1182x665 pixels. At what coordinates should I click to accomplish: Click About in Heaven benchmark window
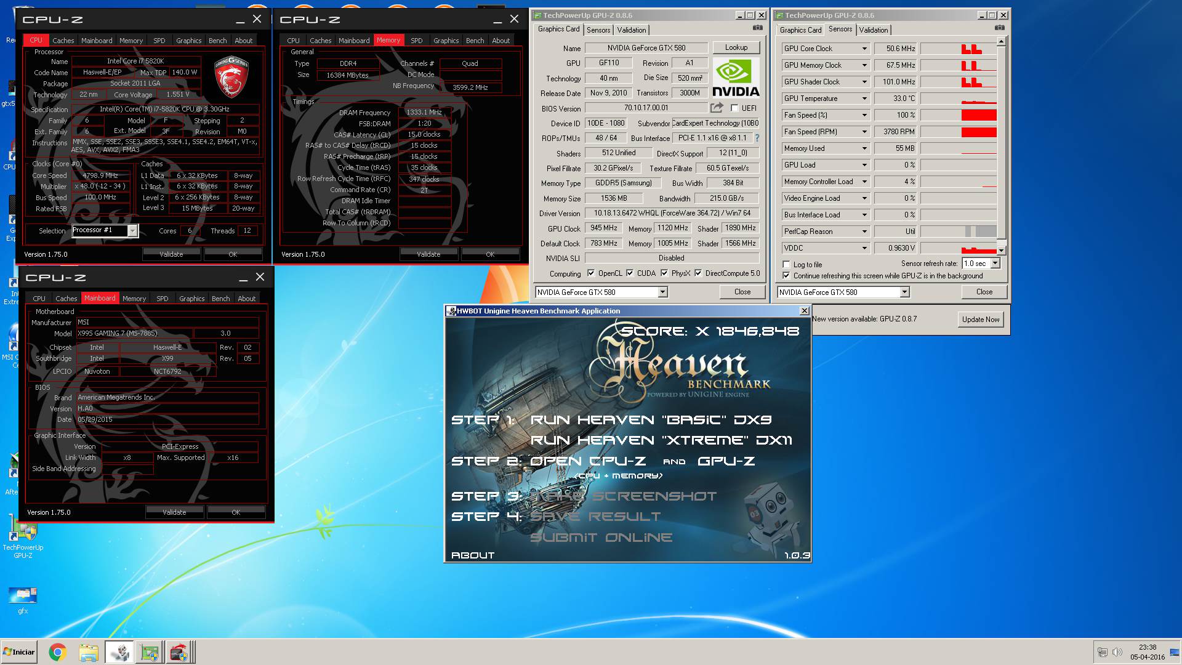(473, 555)
